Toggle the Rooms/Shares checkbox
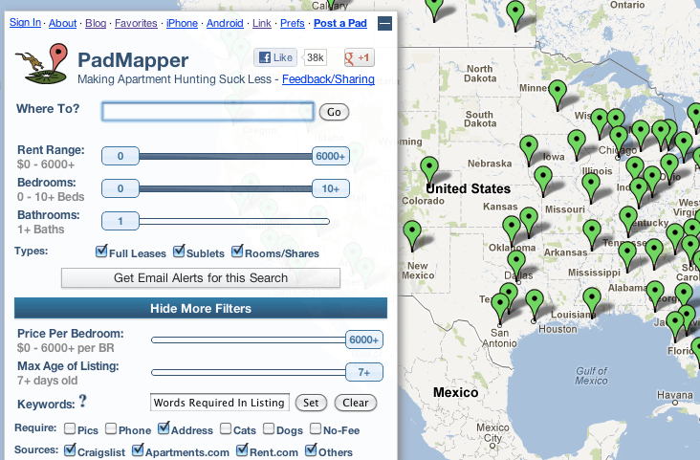The width and height of the screenshot is (700, 460). (x=237, y=251)
